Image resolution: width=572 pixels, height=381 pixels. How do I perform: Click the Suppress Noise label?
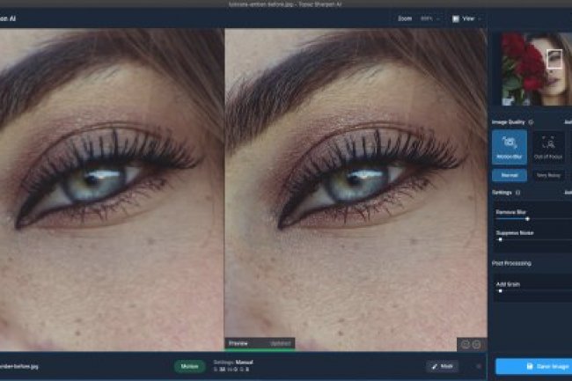(x=515, y=232)
